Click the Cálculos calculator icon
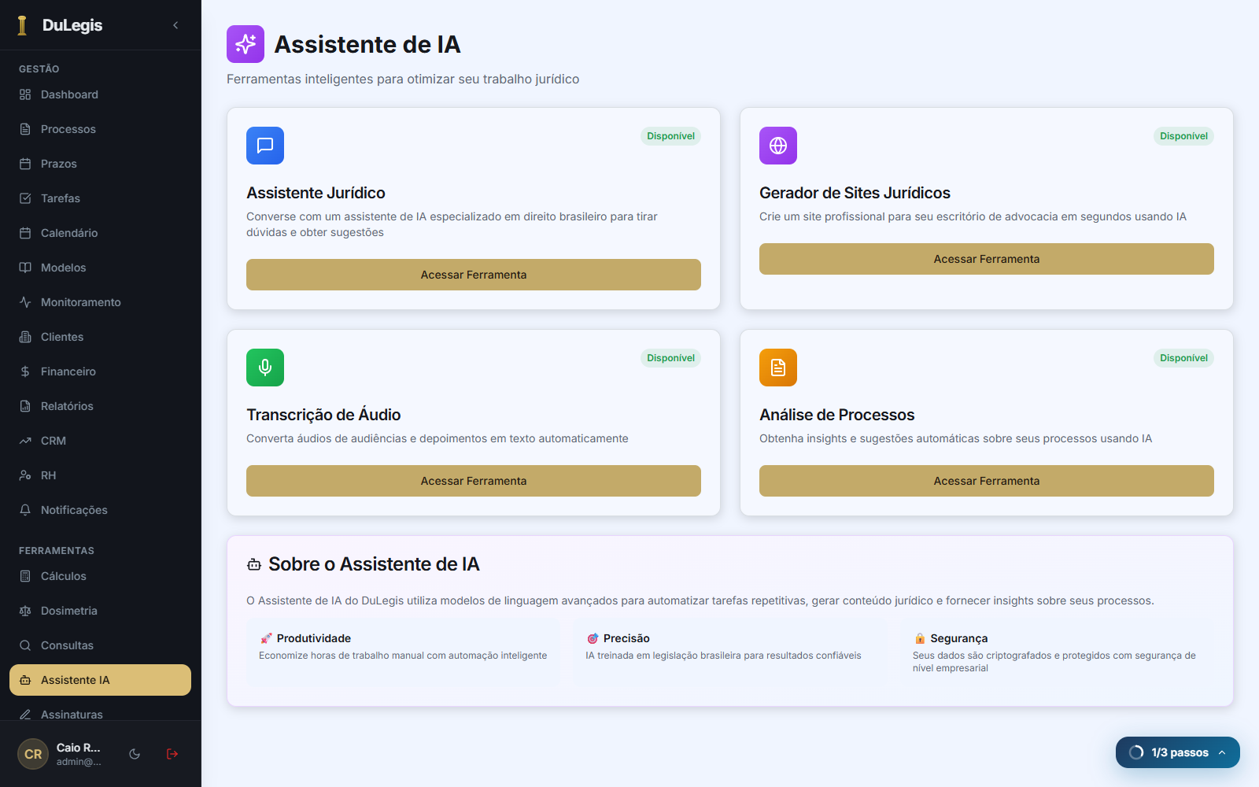The height and width of the screenshot is (787, 1259). click(25, 576)
